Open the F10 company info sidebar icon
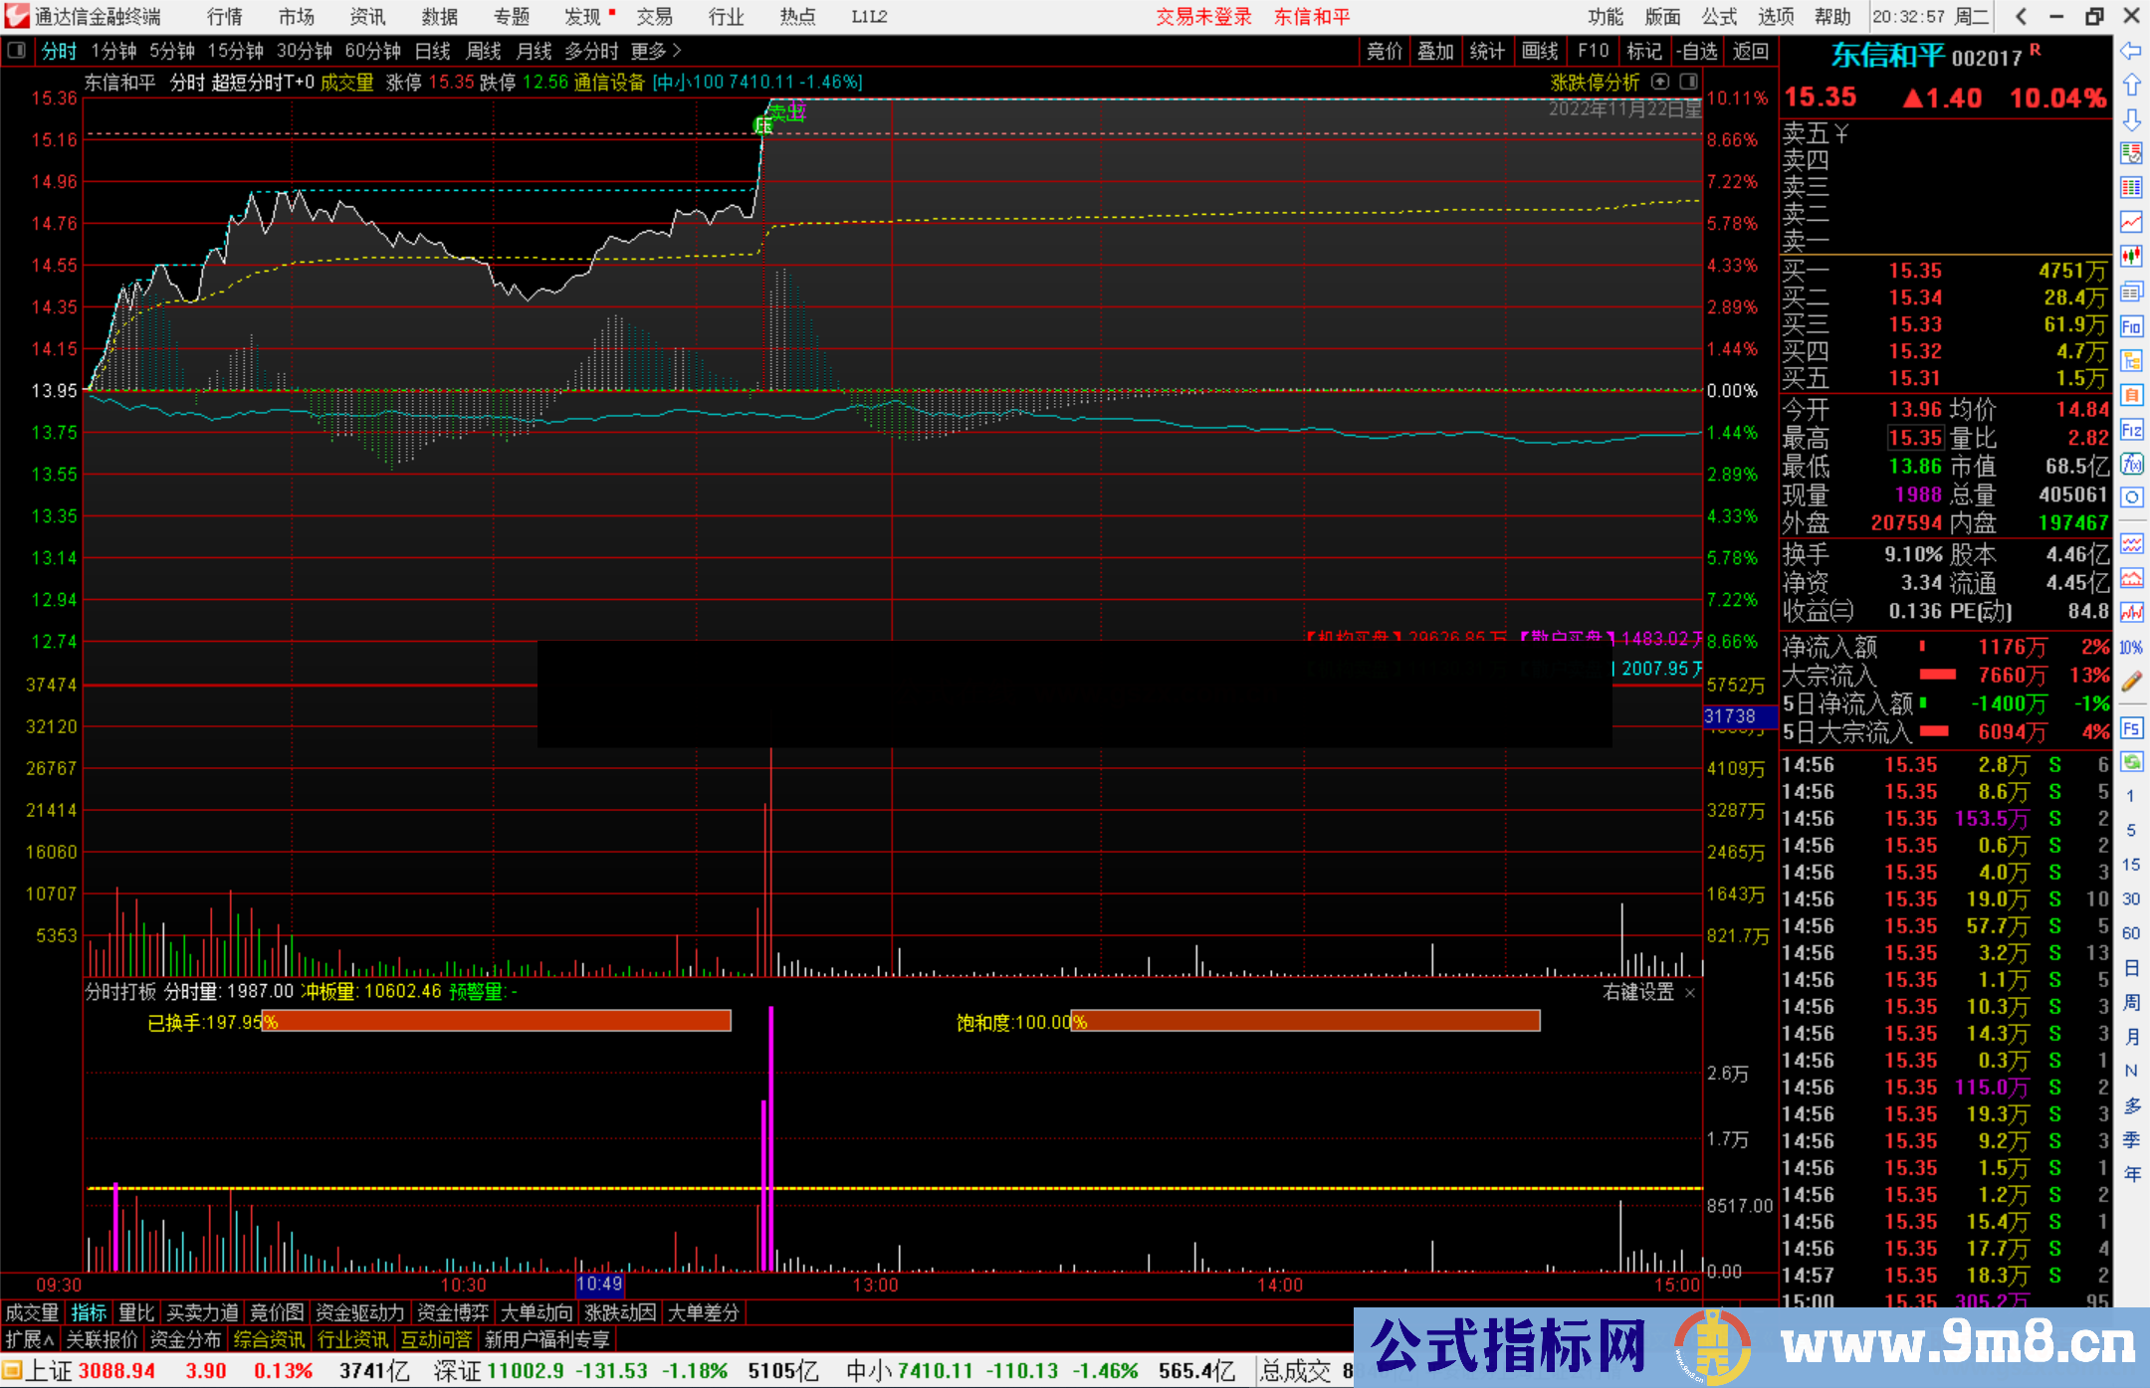Image resolution: width=2150 pixels, height=1388 pixels. pos(2131,326)
